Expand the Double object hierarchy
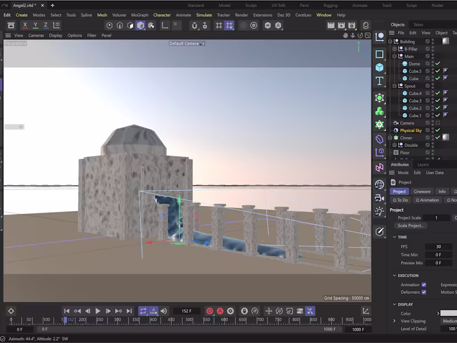This screenshot has width=457, height=343. pyautogui.click(x=395, y=145)
